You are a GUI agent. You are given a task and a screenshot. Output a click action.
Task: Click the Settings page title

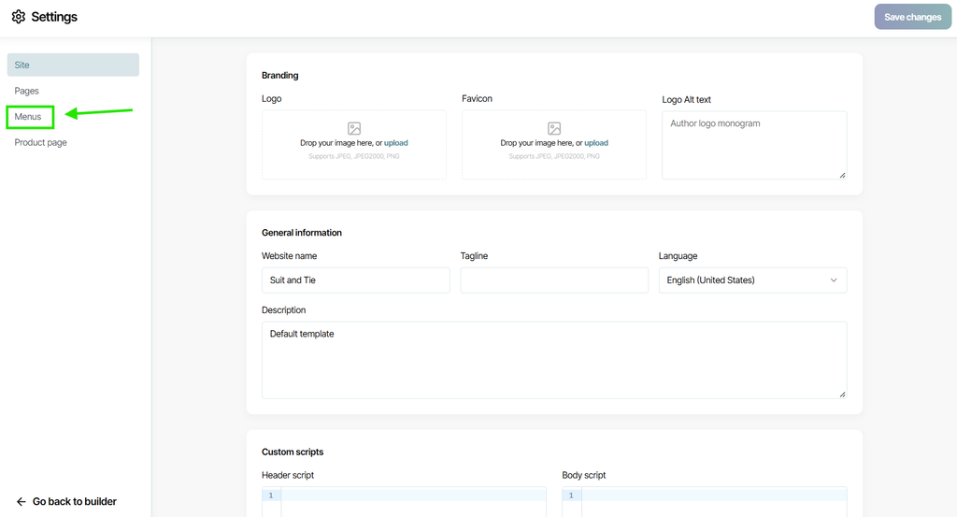pos(54,17)
